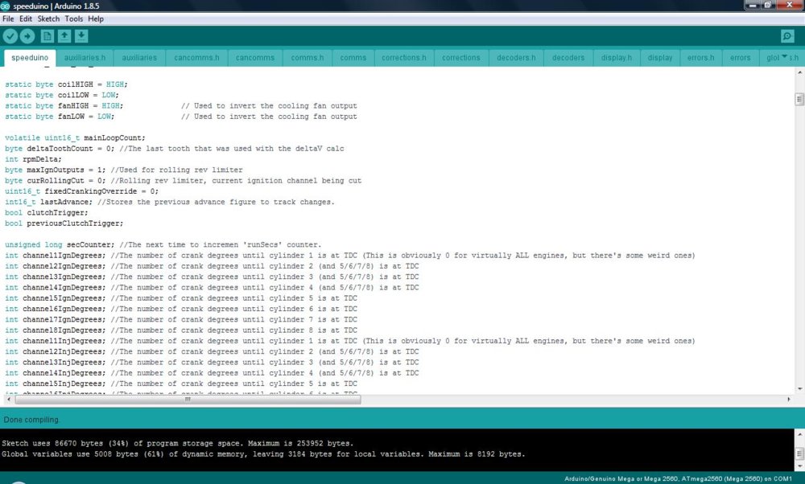Open a sketch with the Open icon
The height and width of the screenshot is (484, 805).
point(64,36)
